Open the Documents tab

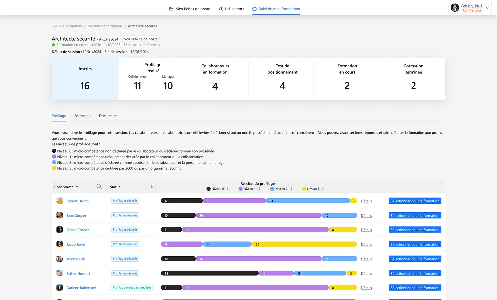click(108, 116)
